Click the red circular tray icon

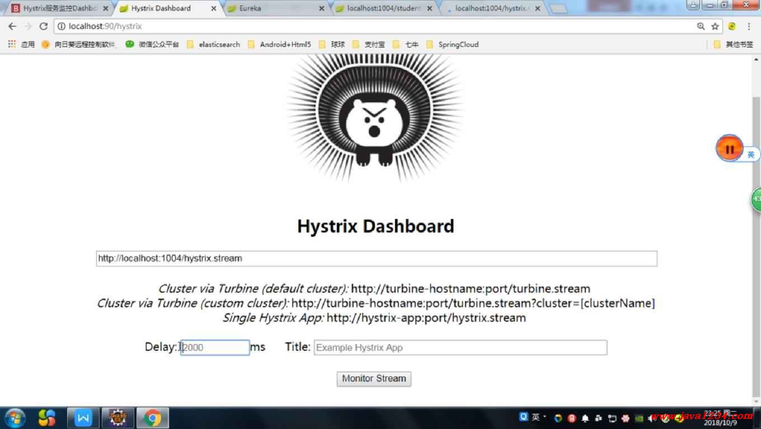tap(572, 418)
